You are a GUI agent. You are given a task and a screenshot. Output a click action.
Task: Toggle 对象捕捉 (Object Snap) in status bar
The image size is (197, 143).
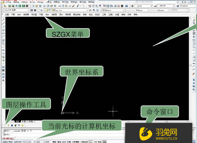point(75,142)
